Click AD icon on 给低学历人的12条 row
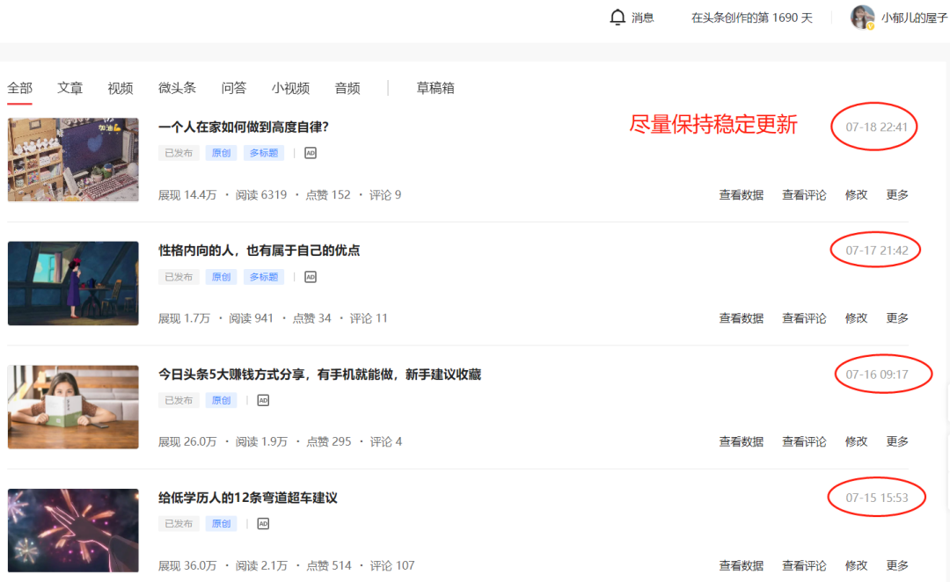This screenshot has width=950, height=582. (x=263, y=524)
